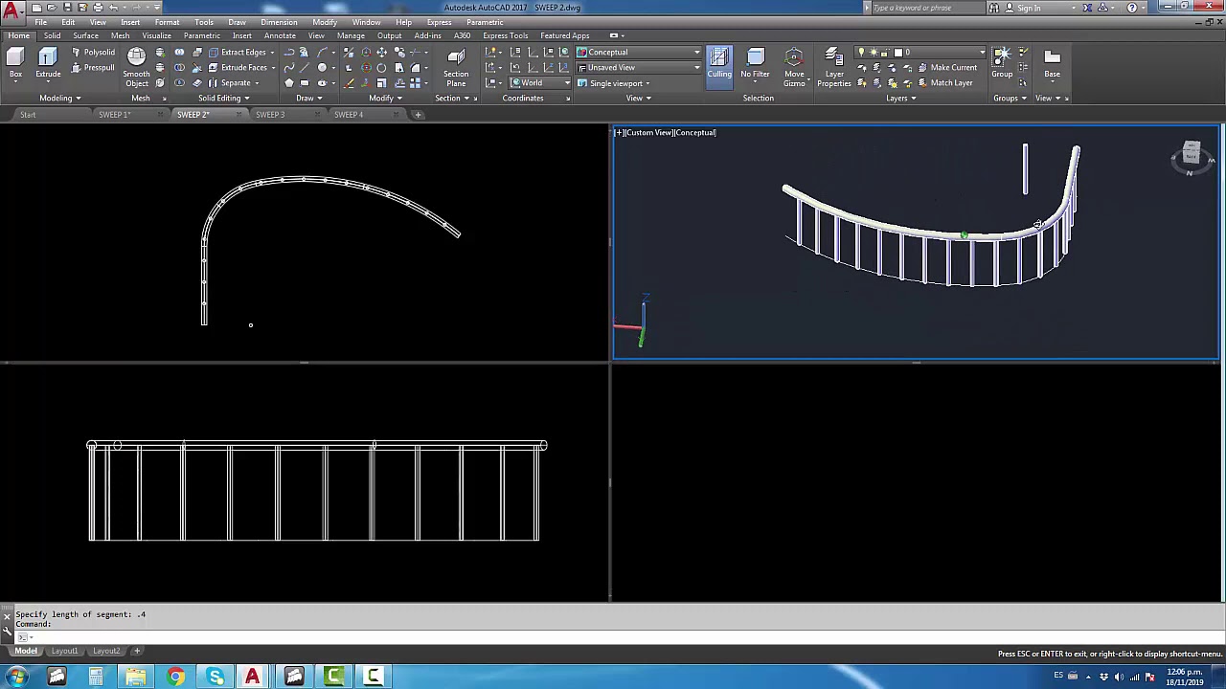The image size is (1226, 689).
Task: Open Google Chrome from the taskbar
Action: coord(175,678)
